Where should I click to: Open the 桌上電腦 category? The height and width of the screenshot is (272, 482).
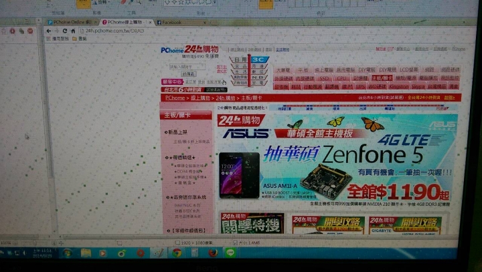324,70
